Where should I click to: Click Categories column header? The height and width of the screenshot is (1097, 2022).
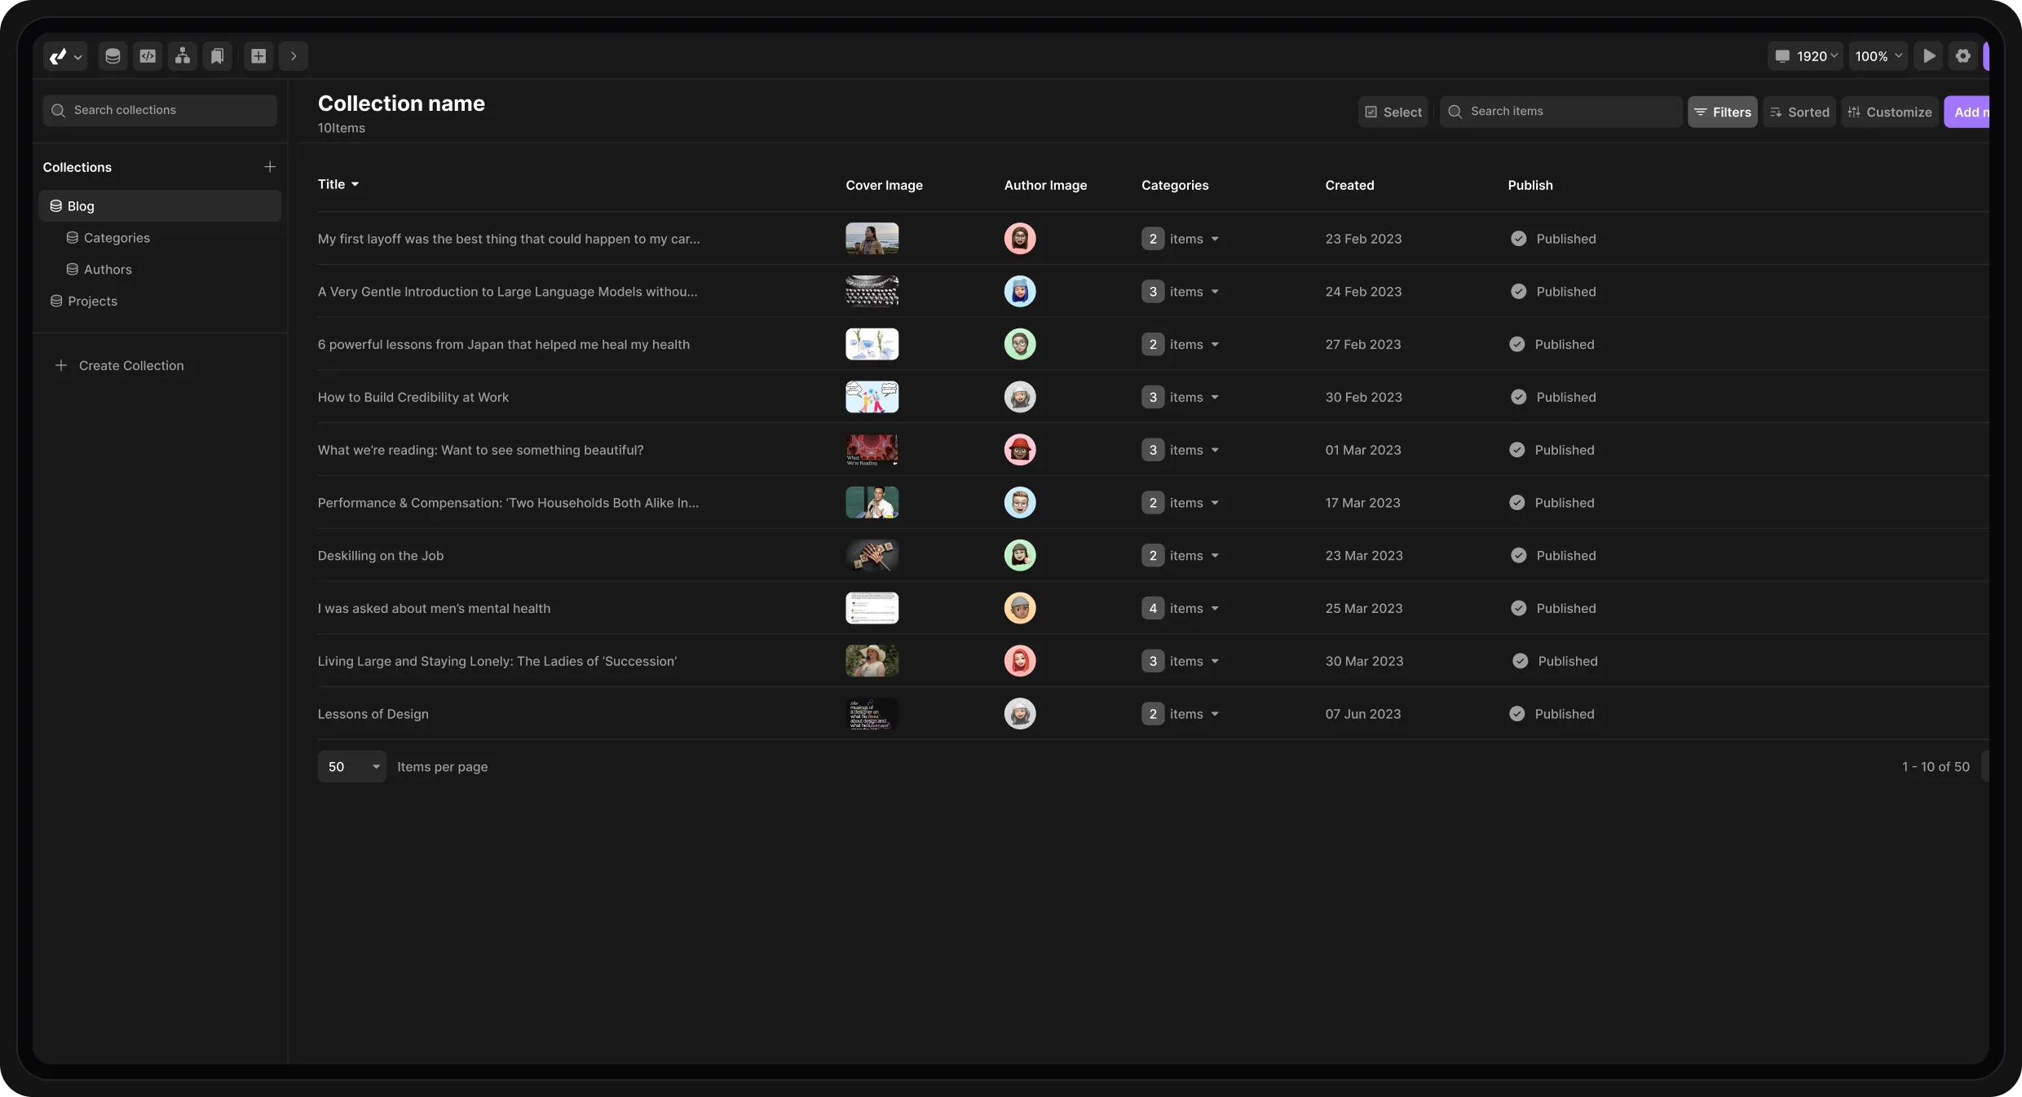pos(1175,186)
